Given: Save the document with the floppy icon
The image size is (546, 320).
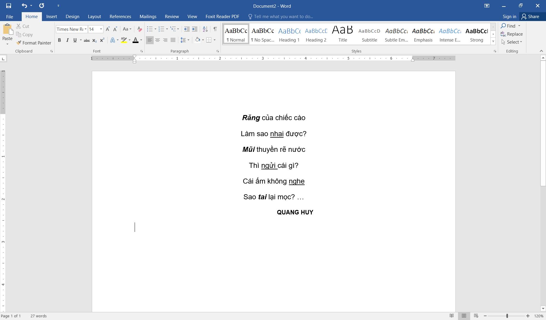Looking at the screenshot, I should coord(9,6).
